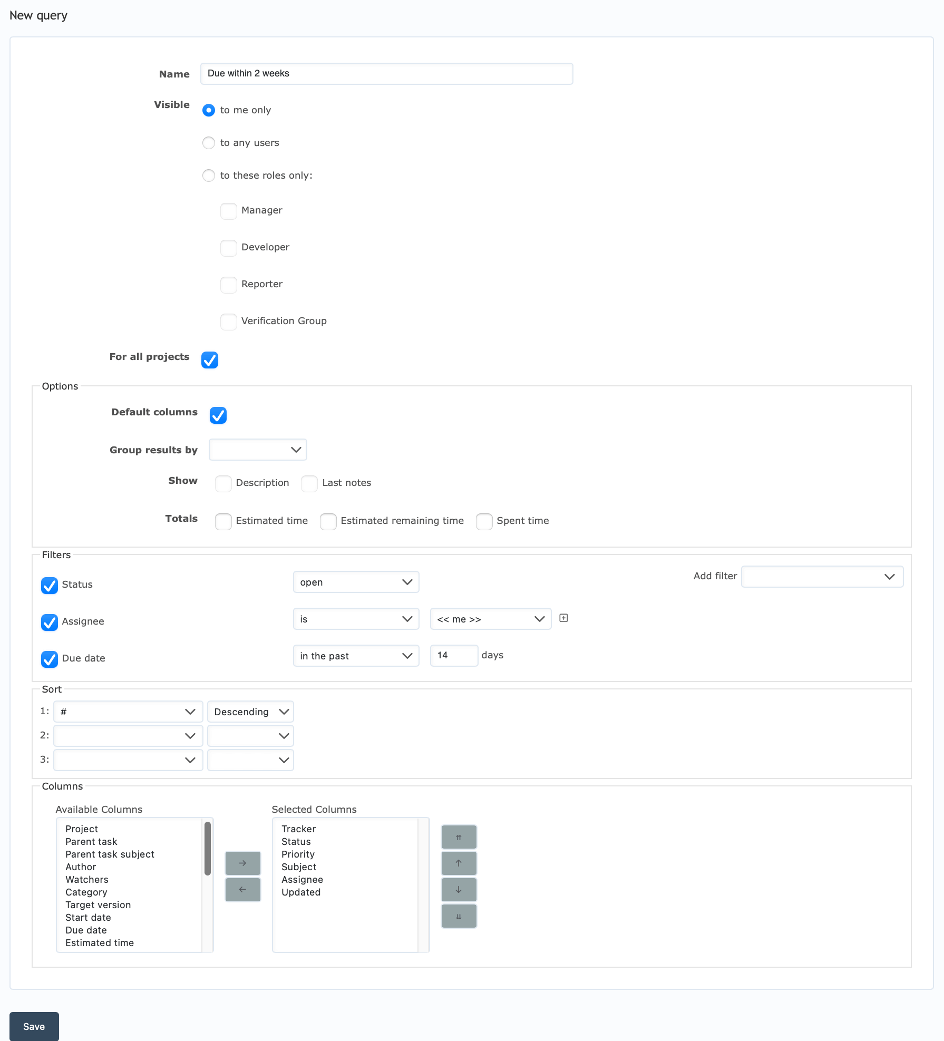Click the Name text field
The height and width of the screenshot is (1041, 944).
tap(387, 74)
